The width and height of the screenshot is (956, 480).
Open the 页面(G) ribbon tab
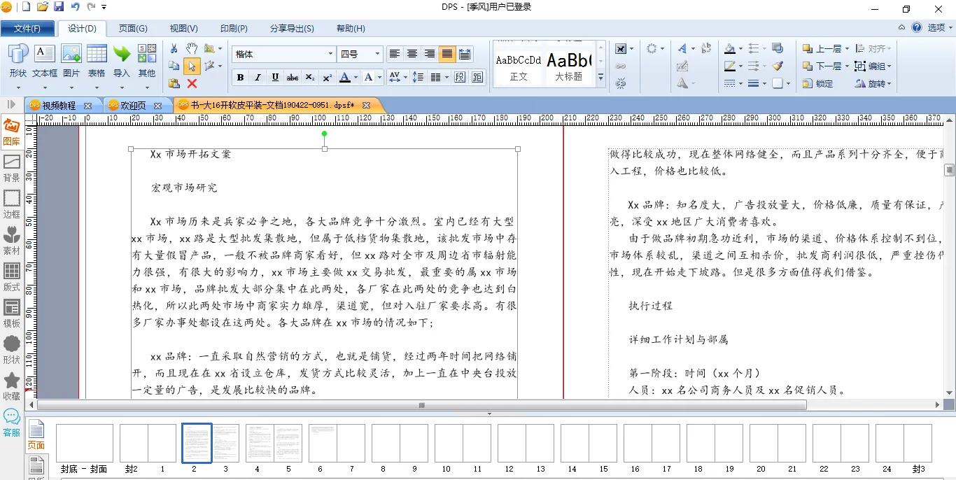133,29
